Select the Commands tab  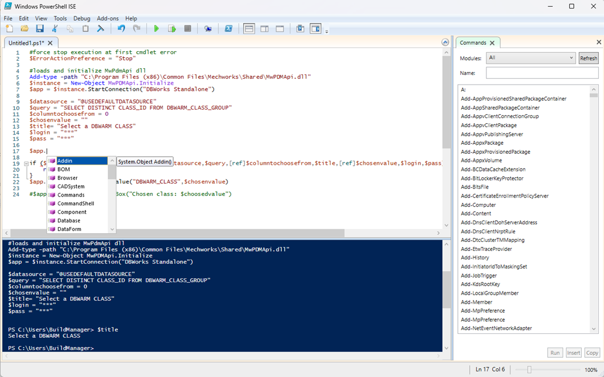(473, 43)
